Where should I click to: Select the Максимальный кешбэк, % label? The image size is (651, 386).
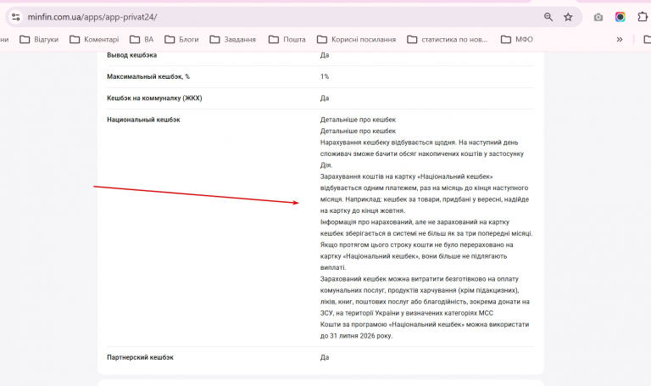tap(148, 76)
